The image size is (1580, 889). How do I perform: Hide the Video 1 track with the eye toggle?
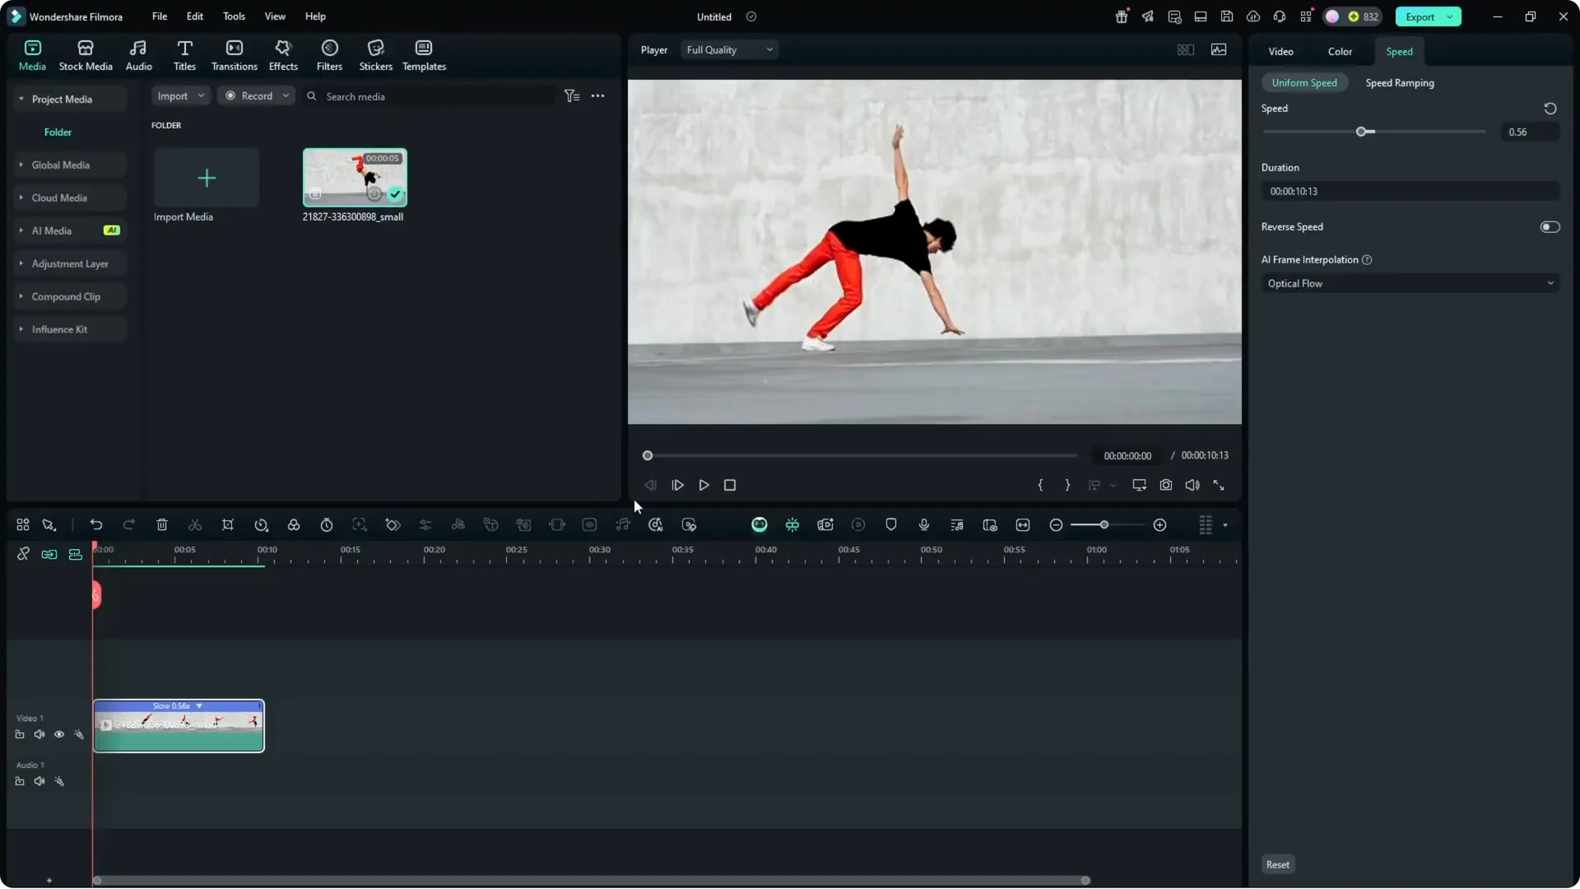tap(59, 734)
